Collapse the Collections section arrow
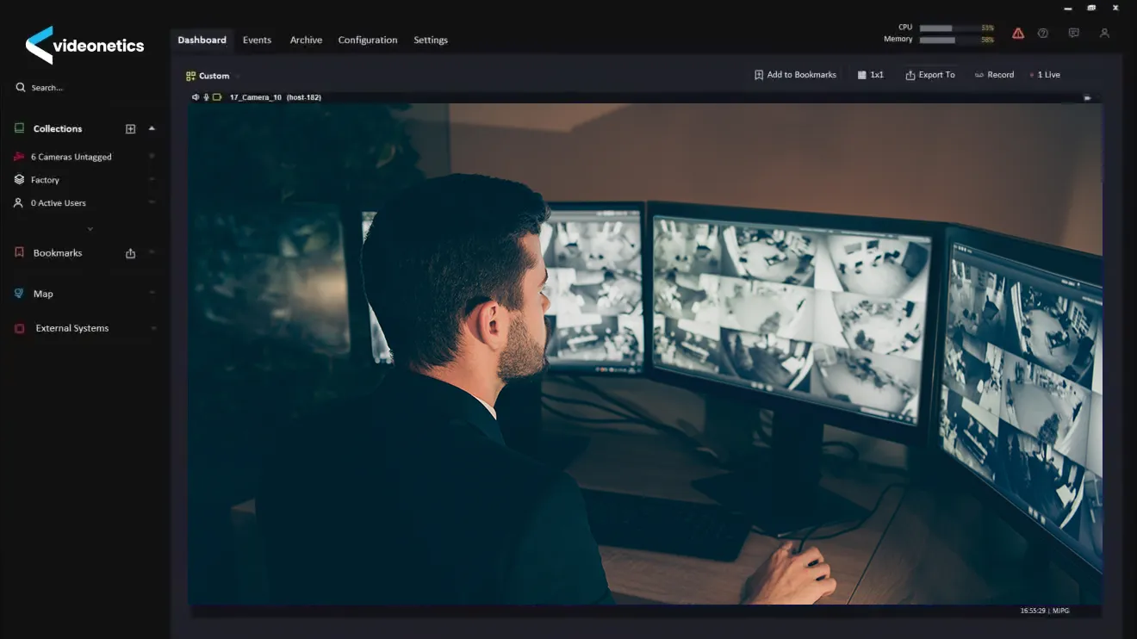 152,128
